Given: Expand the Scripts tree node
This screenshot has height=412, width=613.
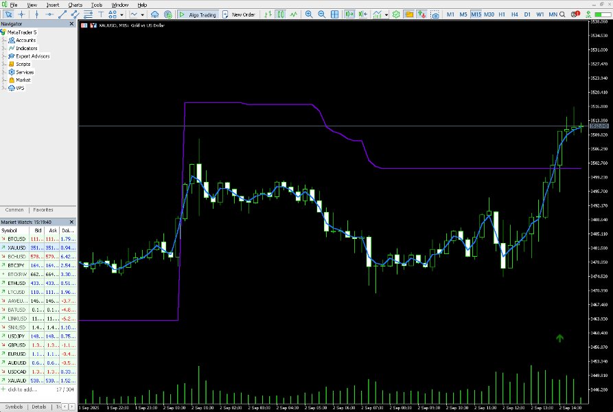Looking at the screenshot, I should pos(3,64).
